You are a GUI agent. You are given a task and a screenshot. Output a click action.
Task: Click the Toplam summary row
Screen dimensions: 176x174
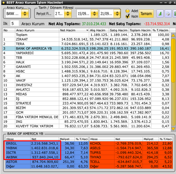pyautogui.click(x=87, y=35)
